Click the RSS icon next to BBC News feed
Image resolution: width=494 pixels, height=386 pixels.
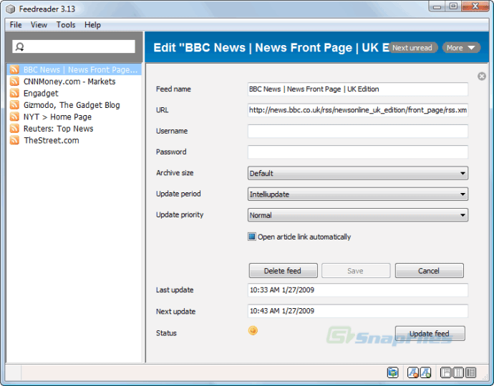coord(14,69)
